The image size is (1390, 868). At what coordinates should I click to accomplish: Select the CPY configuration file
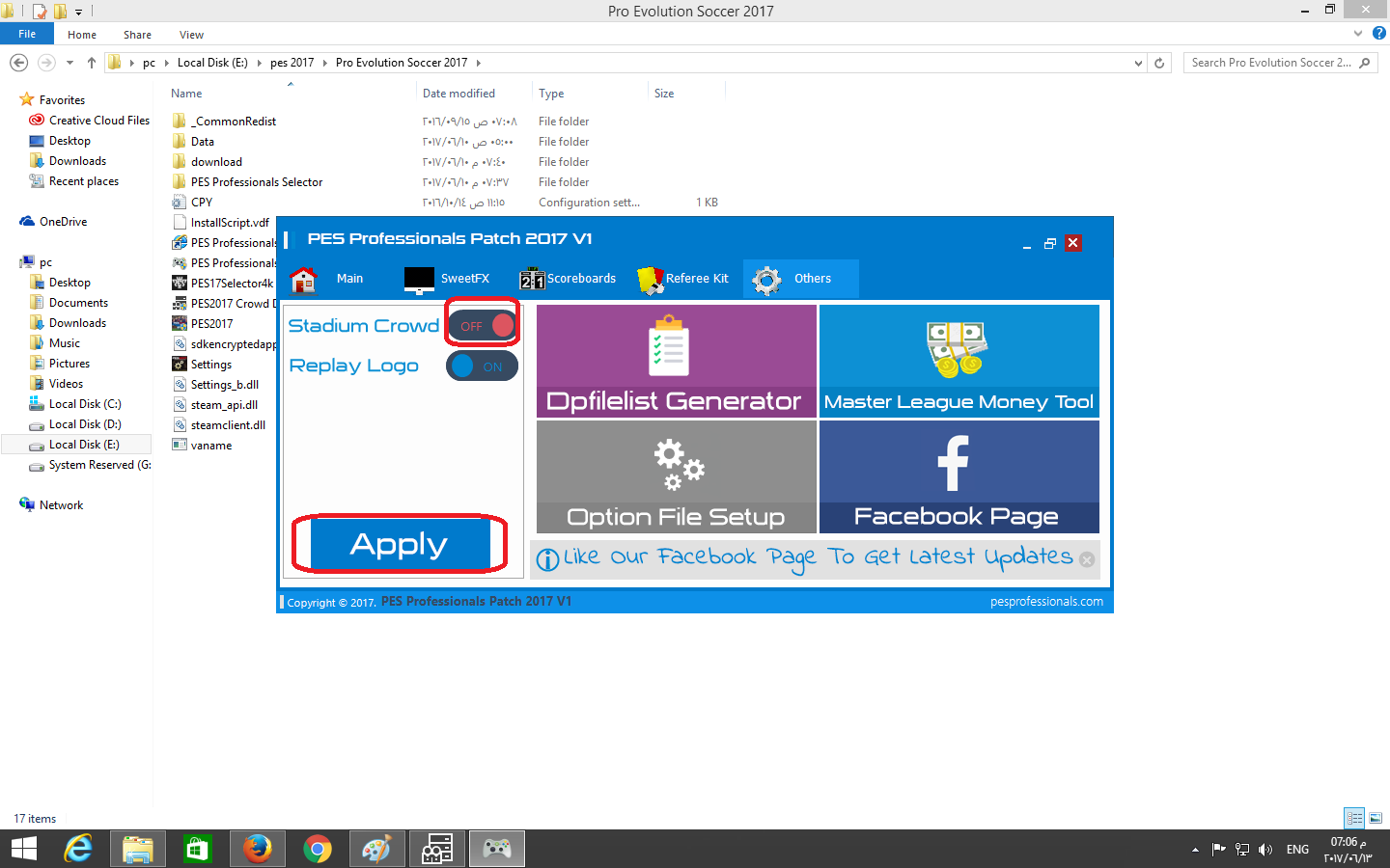(x=202, y=203)
